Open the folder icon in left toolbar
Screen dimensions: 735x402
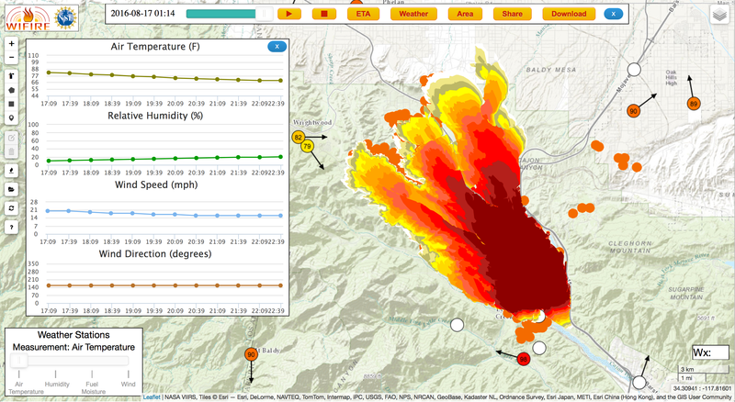[11, 189]
